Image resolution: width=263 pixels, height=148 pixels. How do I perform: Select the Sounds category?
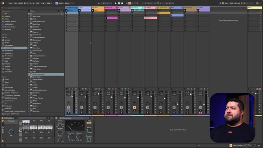[7, 40]
